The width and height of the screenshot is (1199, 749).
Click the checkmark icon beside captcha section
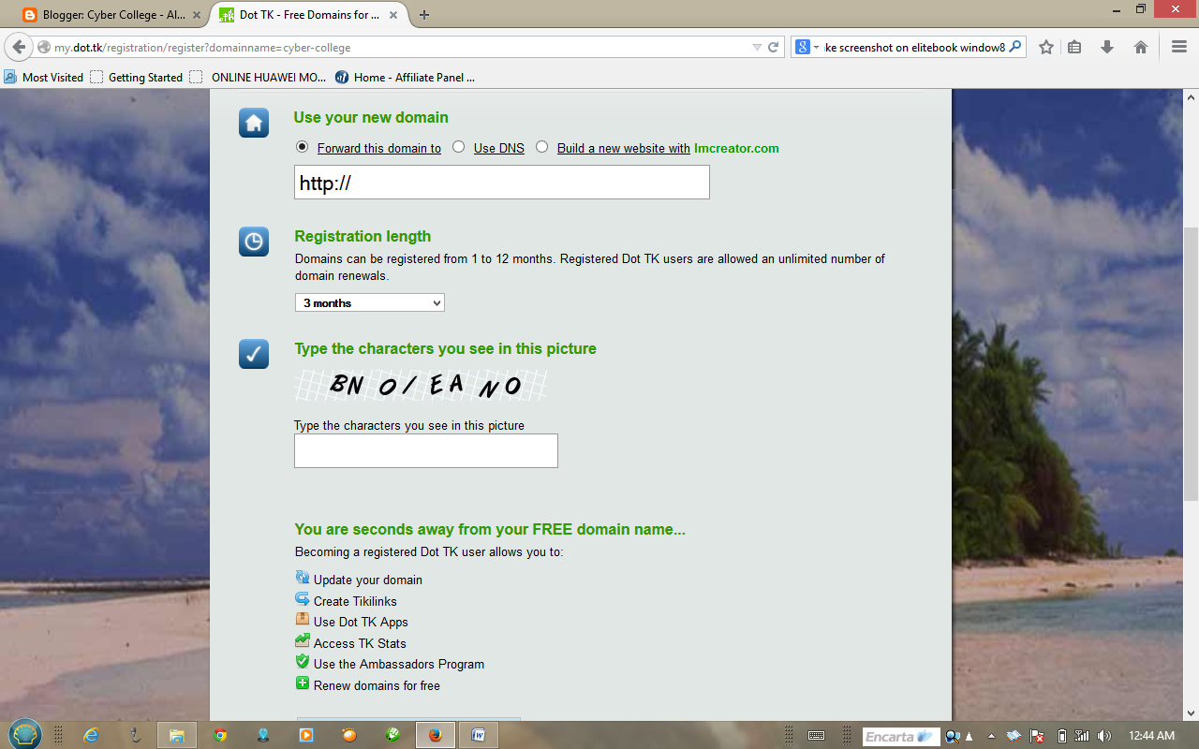click(254, 354)
